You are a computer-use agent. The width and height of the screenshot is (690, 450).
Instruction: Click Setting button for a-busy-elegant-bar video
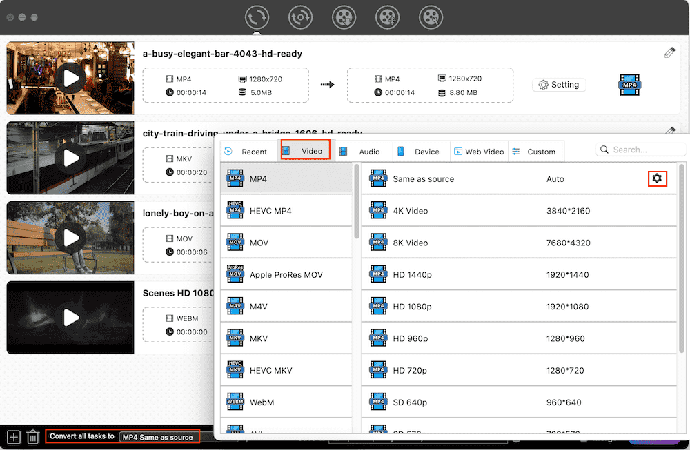click(x=559, y=84)
